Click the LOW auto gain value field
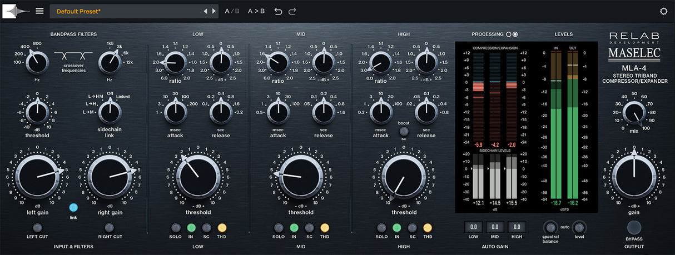675x255 pixels. [x=473, y=227]
